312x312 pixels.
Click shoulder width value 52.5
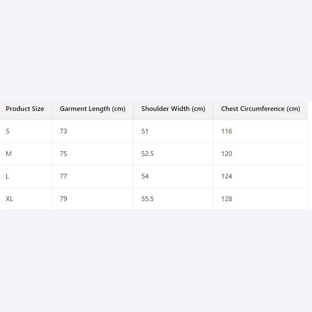click(x=147, y=154)
